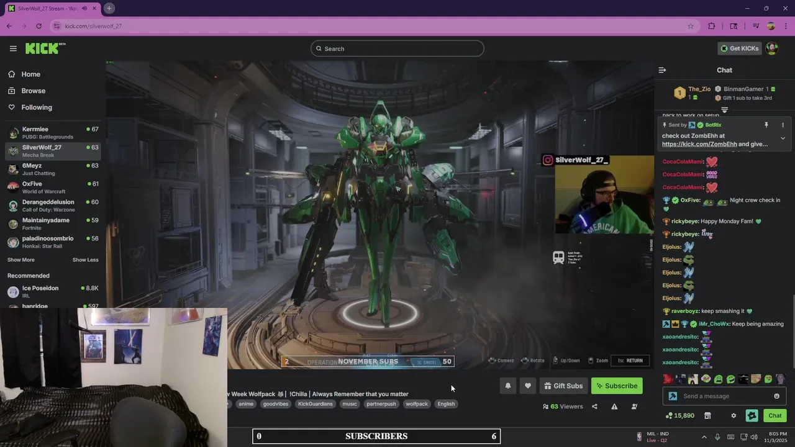Click the green Subscribe button
The image size is (795, 447).
tap(617, 386)
